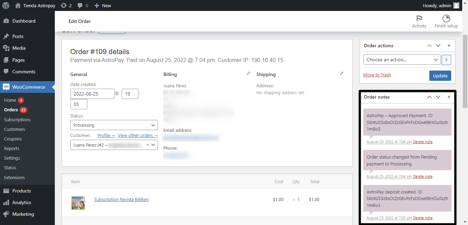Image resolution: width=468 pixels, height=225 pixels.
Task: Click the 'No shipping address set.' text
Action: [x=281, y=92]
